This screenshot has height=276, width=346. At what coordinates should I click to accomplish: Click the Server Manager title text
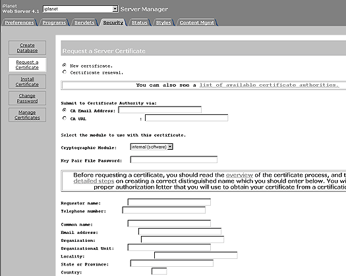click(144, 9)
